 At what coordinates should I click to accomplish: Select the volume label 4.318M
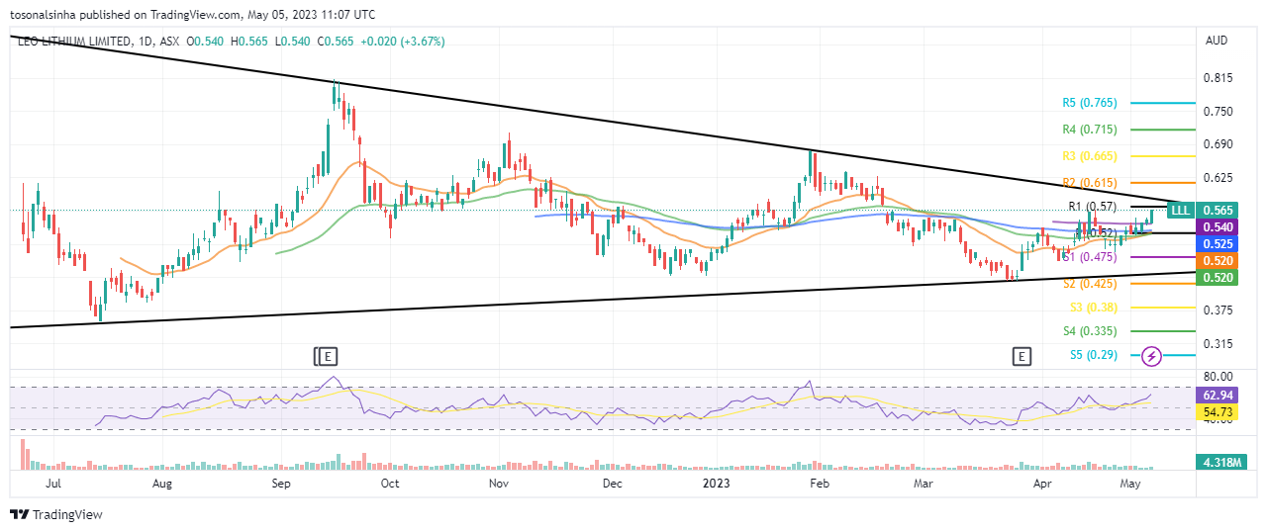tap(1217, 462)
